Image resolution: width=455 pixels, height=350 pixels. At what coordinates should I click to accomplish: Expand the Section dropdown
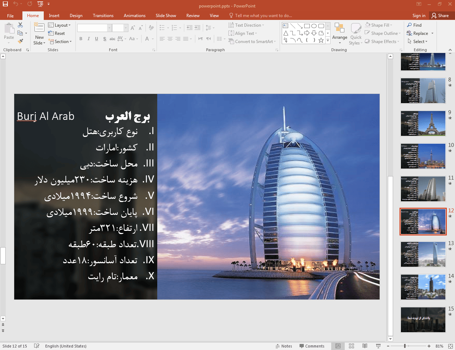pos(60,42)
